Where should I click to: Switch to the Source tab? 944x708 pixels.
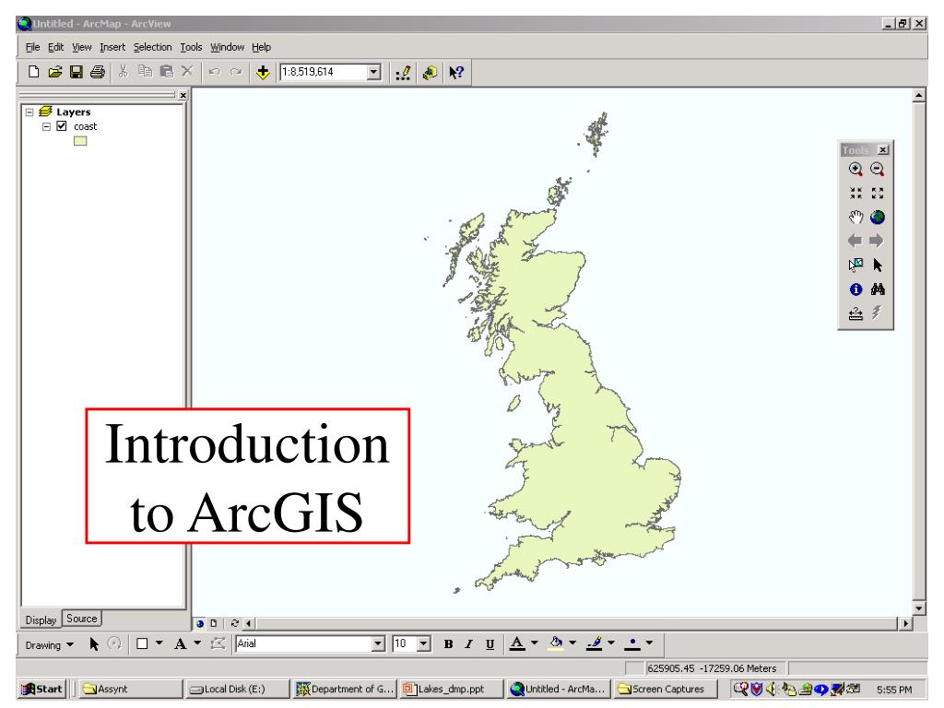pyautogui.click(x=81, y=619)
